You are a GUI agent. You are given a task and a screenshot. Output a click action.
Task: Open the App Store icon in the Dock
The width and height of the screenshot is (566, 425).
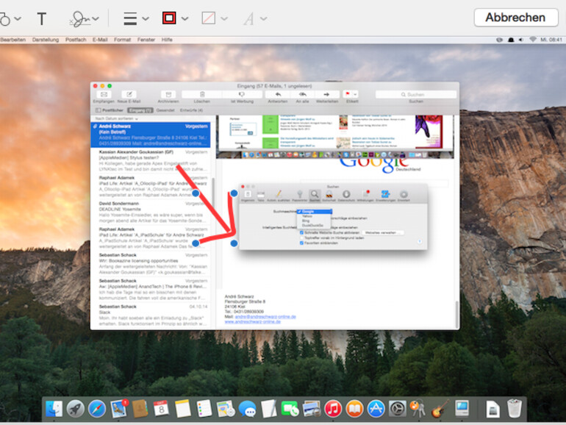click(x=376, y=409)
